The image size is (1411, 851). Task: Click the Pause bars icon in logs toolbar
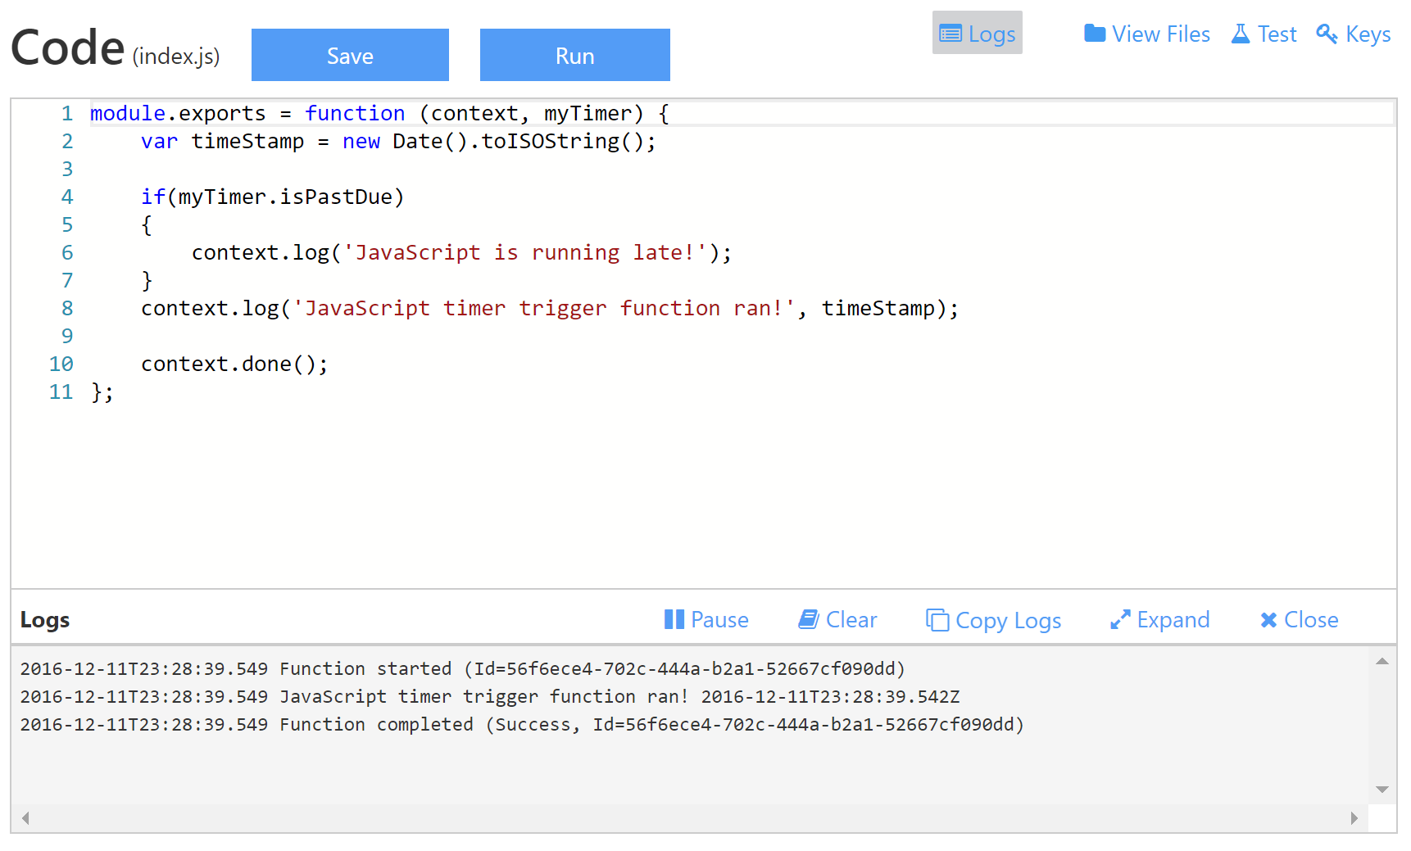(x=674, y=619)
